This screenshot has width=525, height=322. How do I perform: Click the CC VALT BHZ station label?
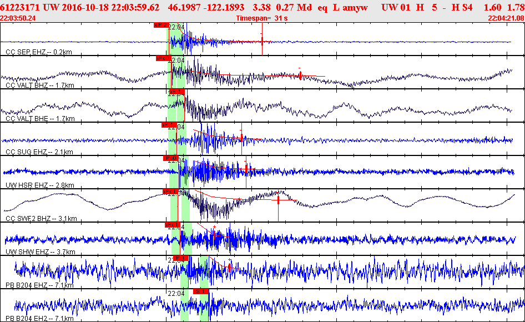(40, 85)
